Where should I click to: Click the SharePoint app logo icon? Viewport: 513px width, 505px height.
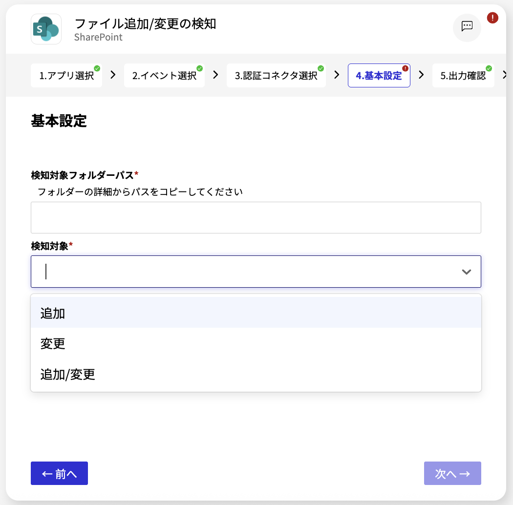[x=46, y=29]
